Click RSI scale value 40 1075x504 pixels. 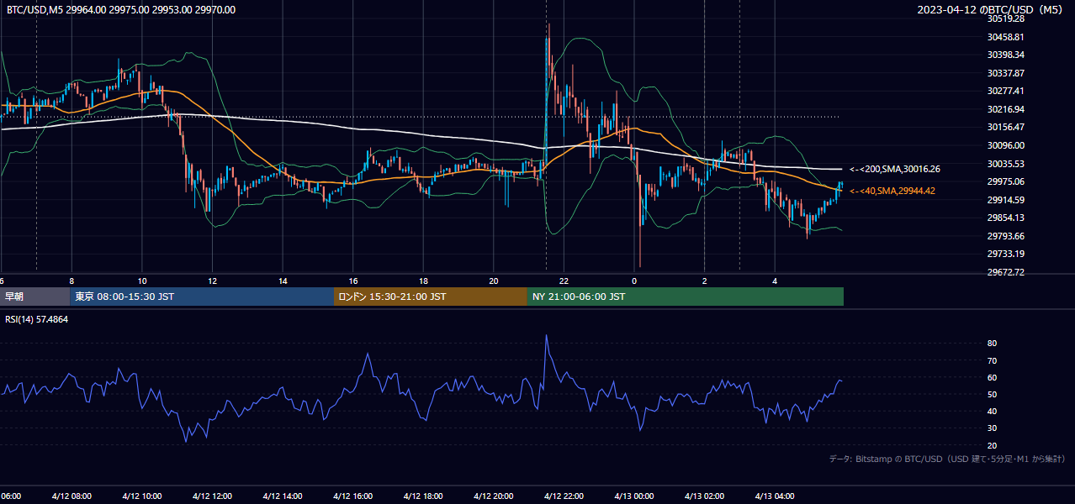992,411
